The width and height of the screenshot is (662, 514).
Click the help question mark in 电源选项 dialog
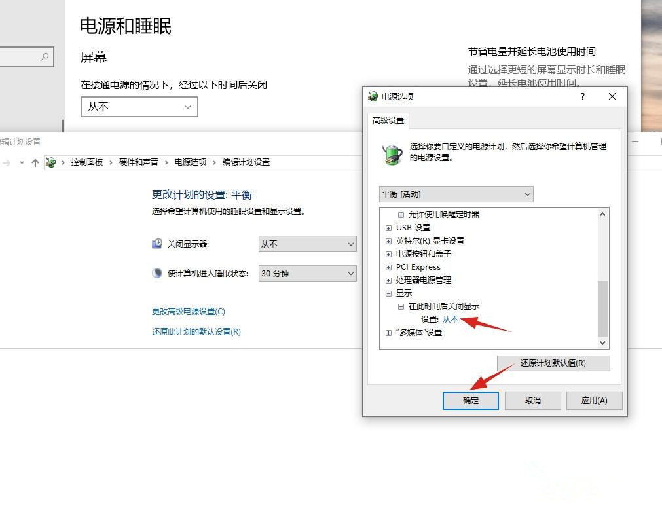tap(582, 96)
